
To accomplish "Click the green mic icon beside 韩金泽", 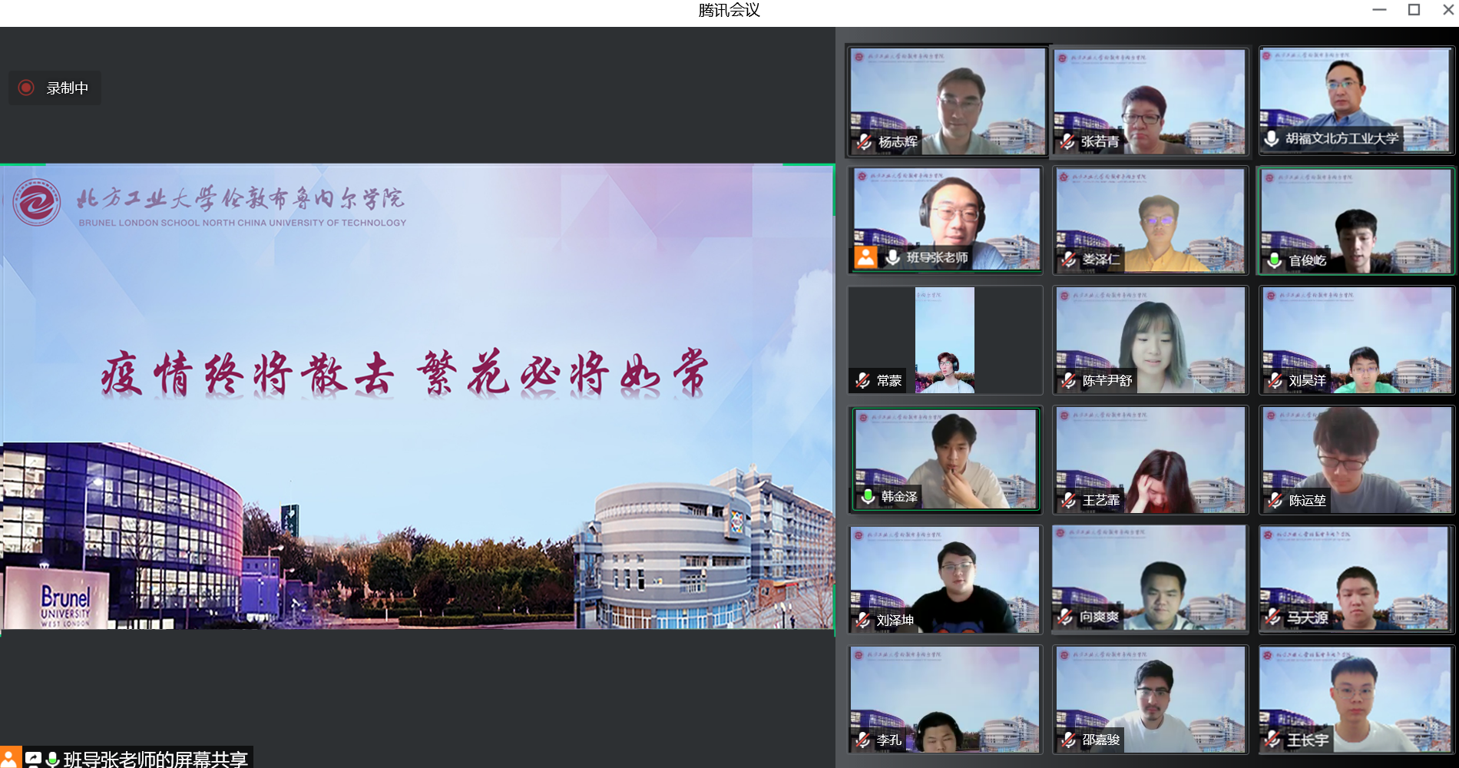I will [868, 497].
